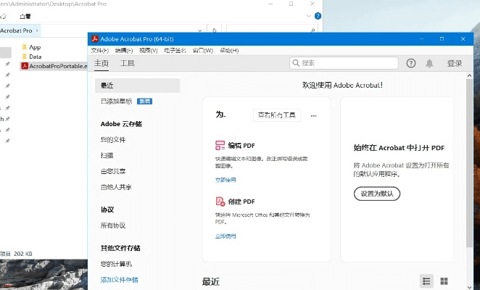Click the Explorer refresh button

214,30
